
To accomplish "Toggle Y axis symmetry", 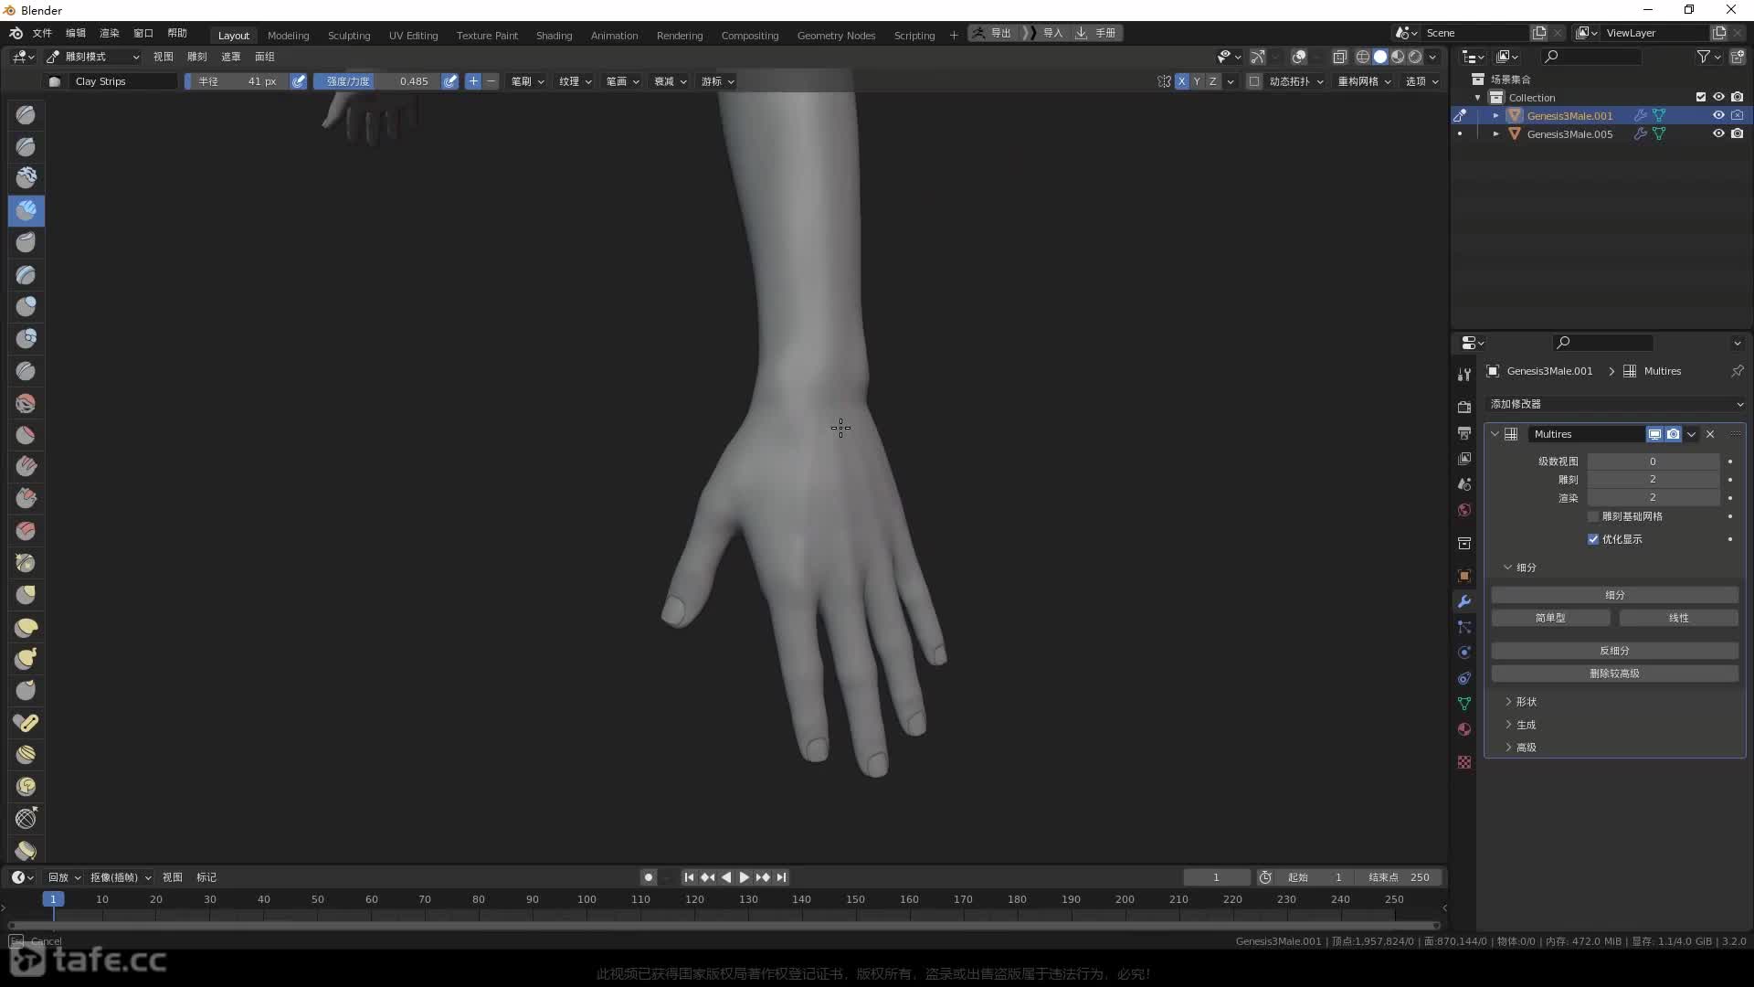I will [1197, 81].
